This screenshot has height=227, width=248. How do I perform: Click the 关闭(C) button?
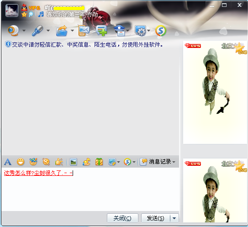(x=122, y=218)
